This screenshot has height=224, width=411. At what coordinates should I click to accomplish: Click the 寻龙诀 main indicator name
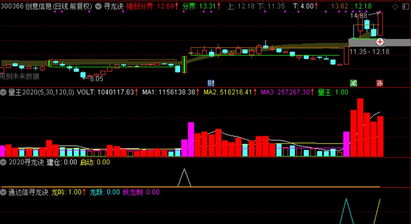pos(114,6)
